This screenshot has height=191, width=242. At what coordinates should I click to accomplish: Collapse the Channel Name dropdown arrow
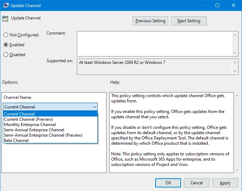coord(94,107)
